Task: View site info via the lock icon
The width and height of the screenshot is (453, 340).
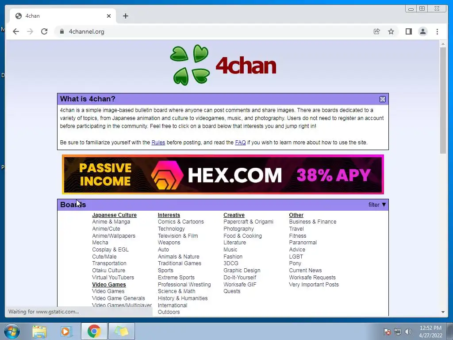Action: pos(61,31)
